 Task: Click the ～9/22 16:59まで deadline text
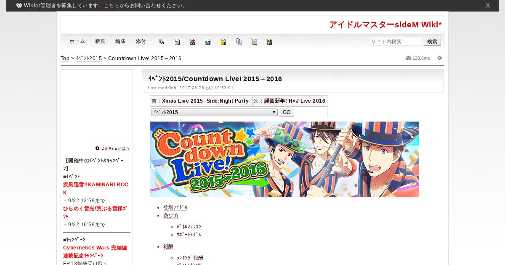pyautogui.click(x=84, y=225)
